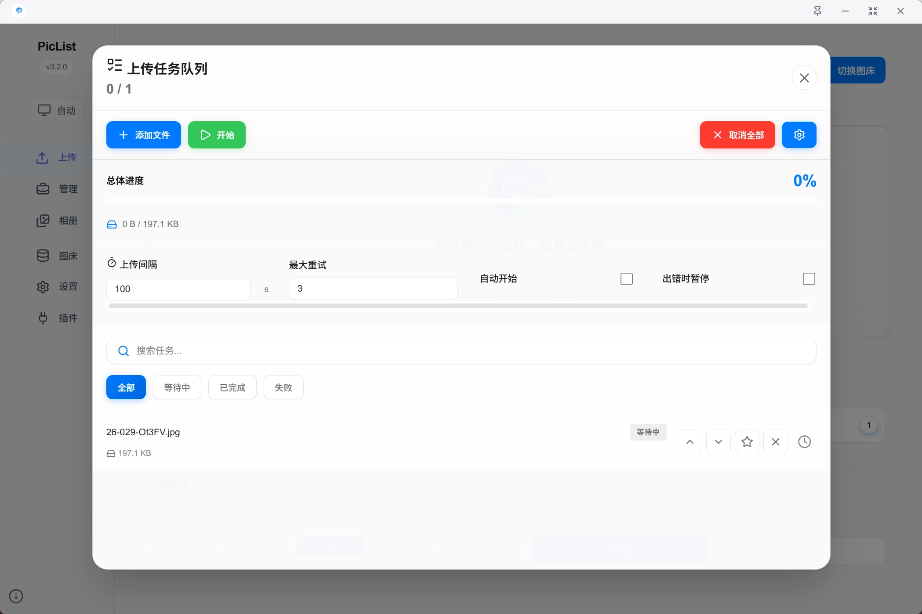Click the info icon at bottom left
This screenshot has height=614, width=922.
point(16,596)
